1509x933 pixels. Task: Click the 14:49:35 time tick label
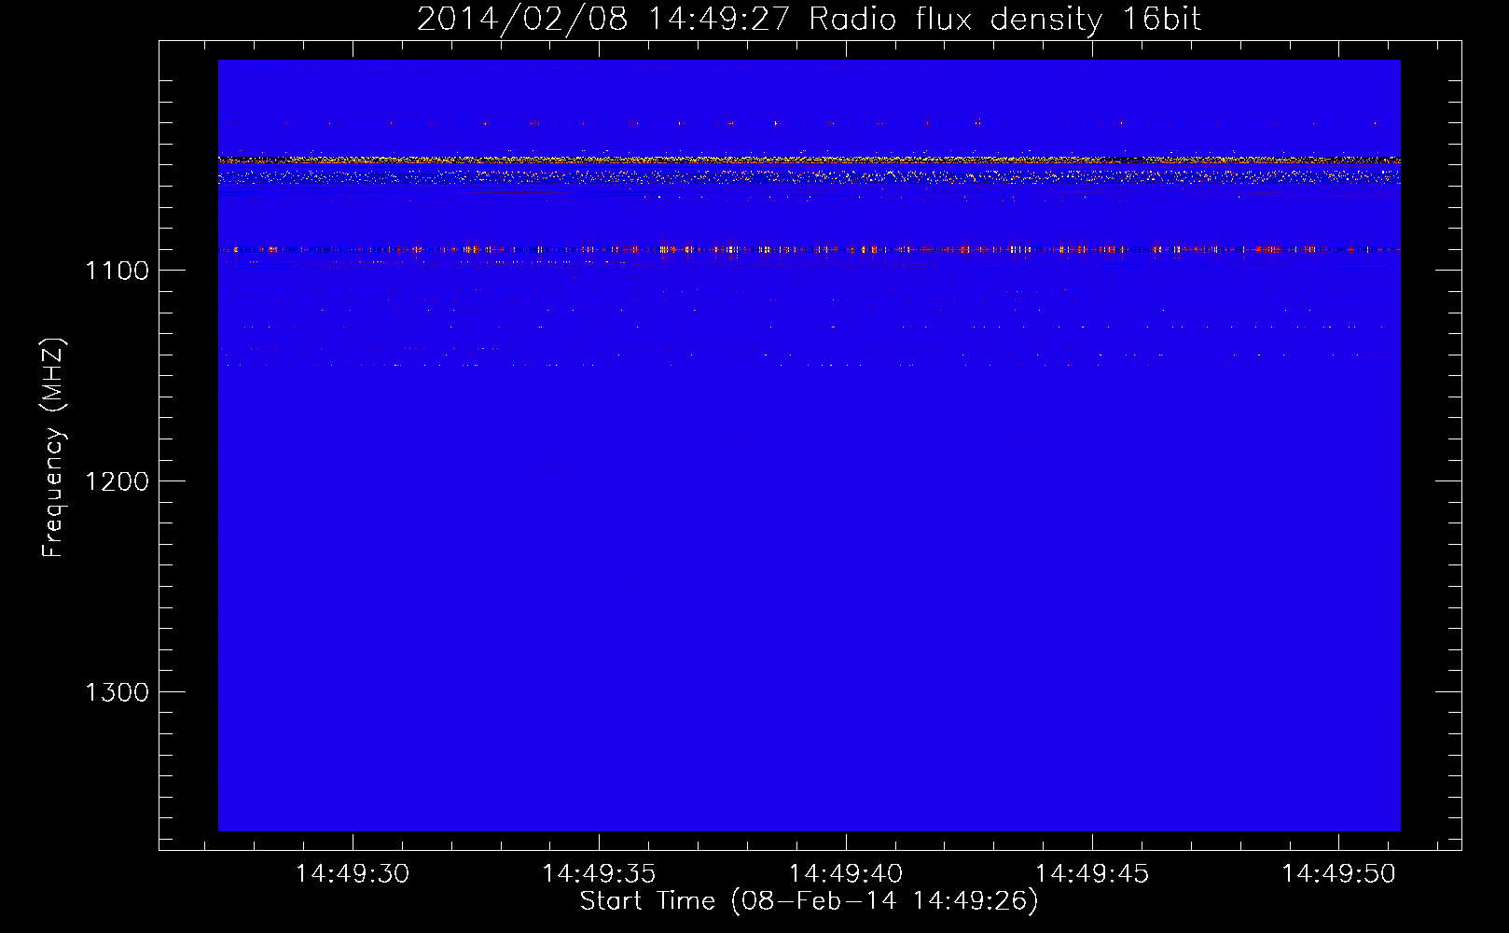[600, 874]
